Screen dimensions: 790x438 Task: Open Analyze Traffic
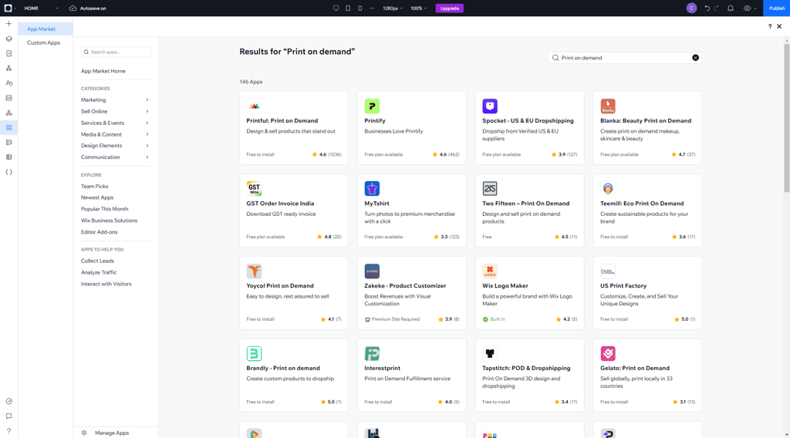(99, 272)
